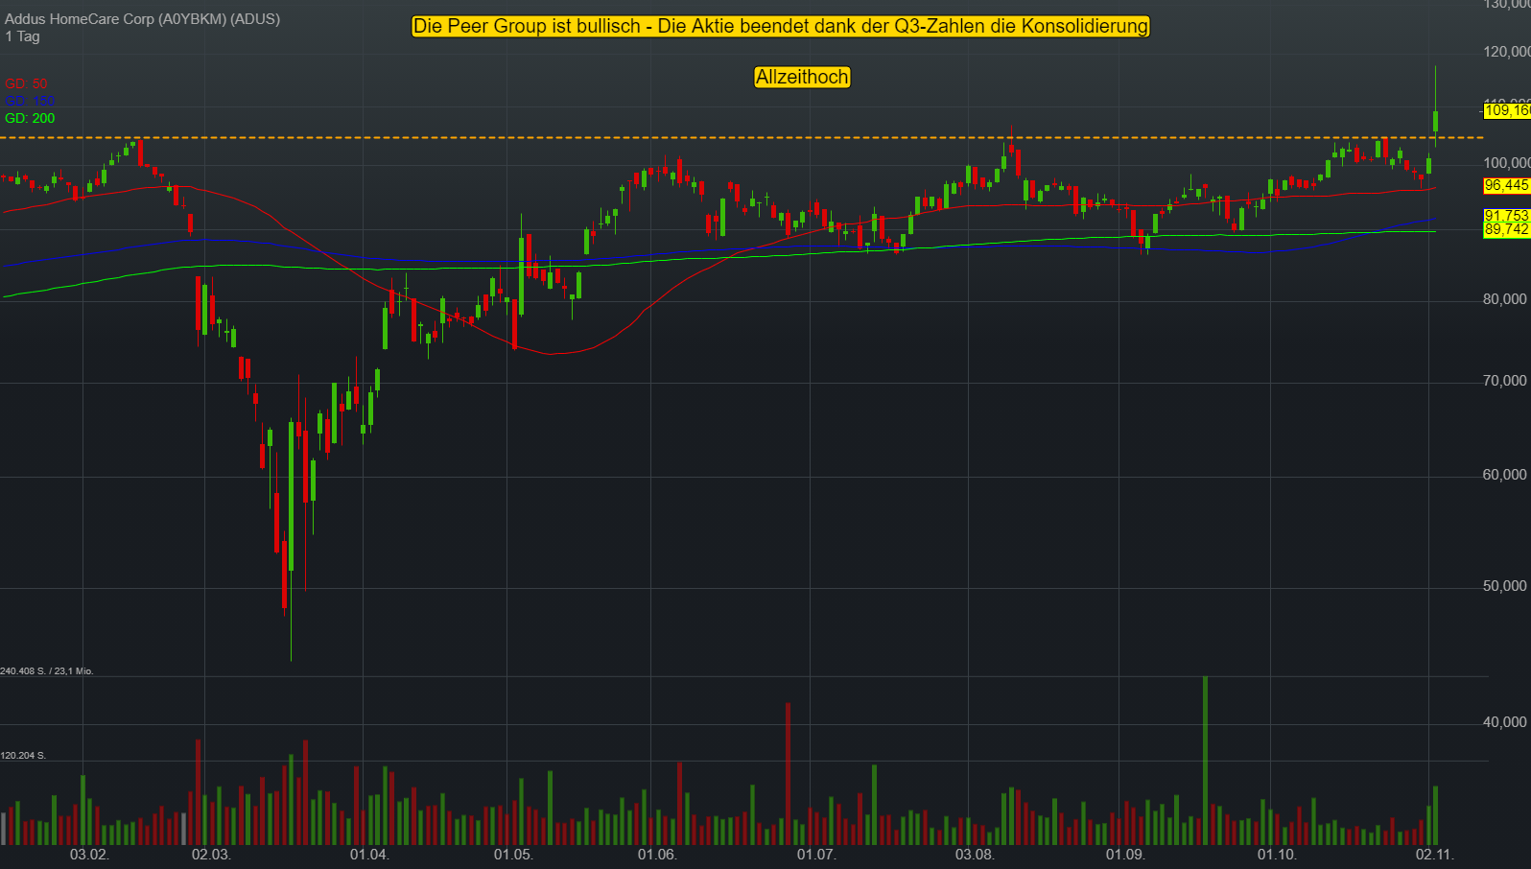Click the 109,16 current price tag

pyautogui.click(x=1507, y=111)
